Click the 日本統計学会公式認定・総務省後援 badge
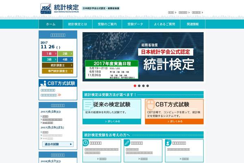Viewport: 244px width, 163px height. [x=101, y=8]
